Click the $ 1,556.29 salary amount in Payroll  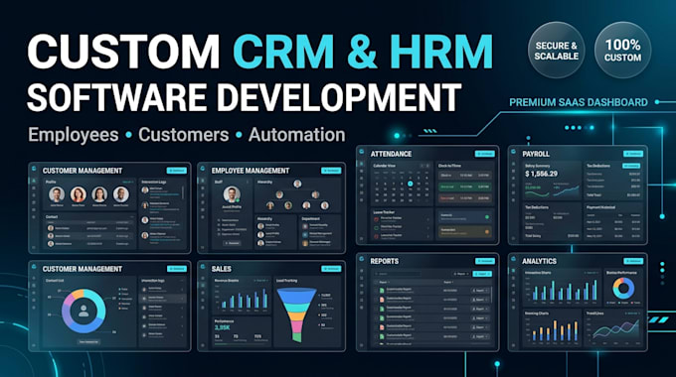542,174
